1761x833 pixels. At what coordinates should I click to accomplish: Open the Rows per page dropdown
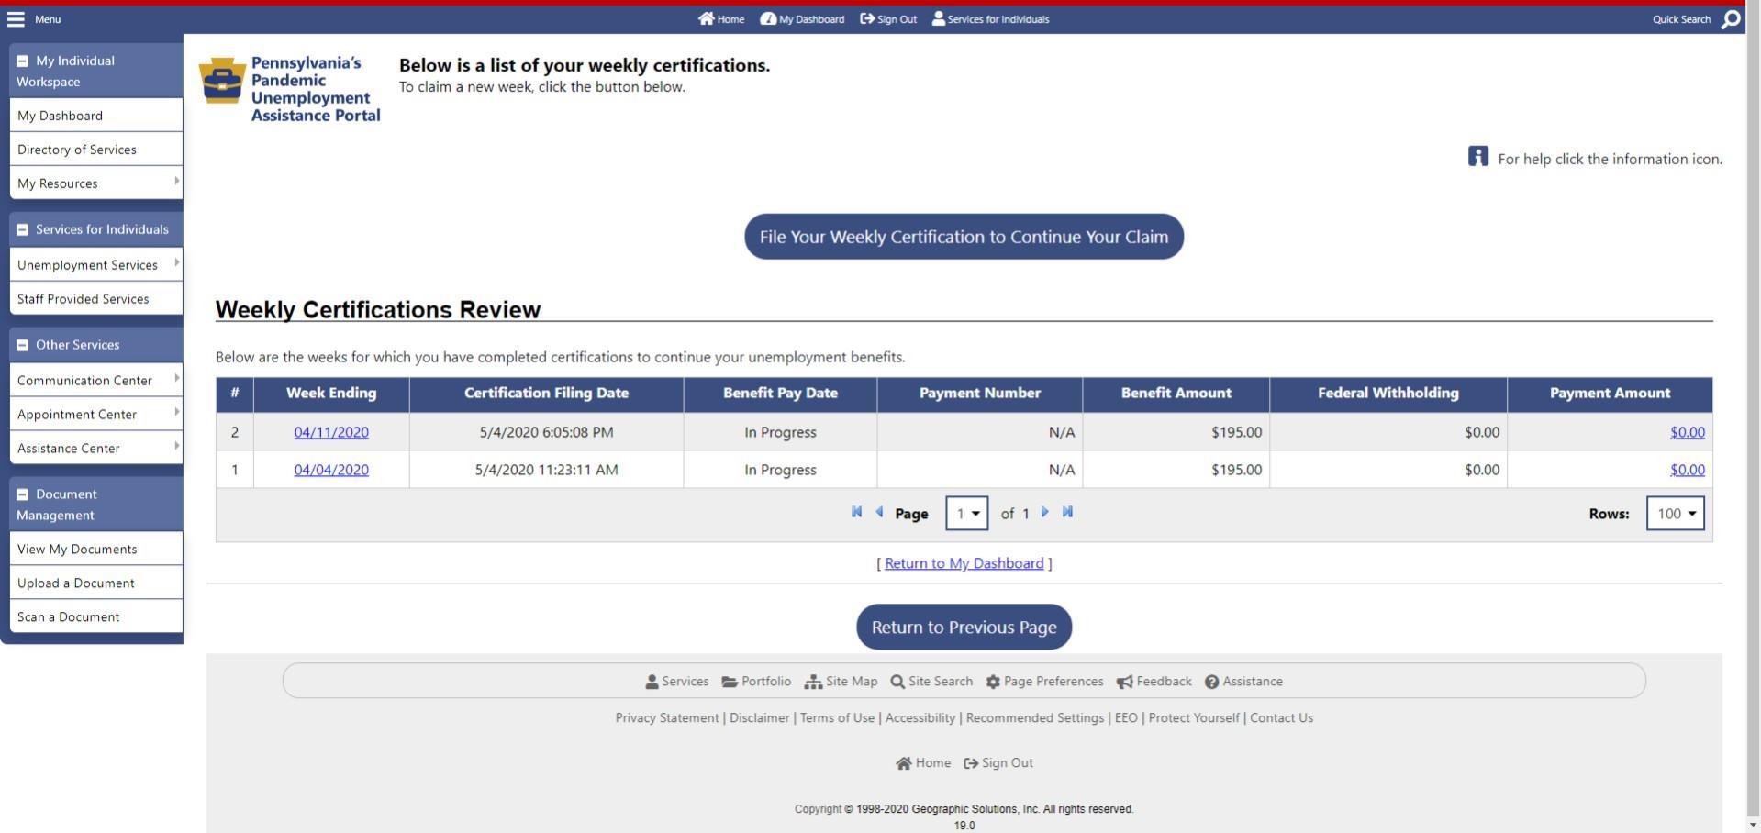[x=1675, y=514]
